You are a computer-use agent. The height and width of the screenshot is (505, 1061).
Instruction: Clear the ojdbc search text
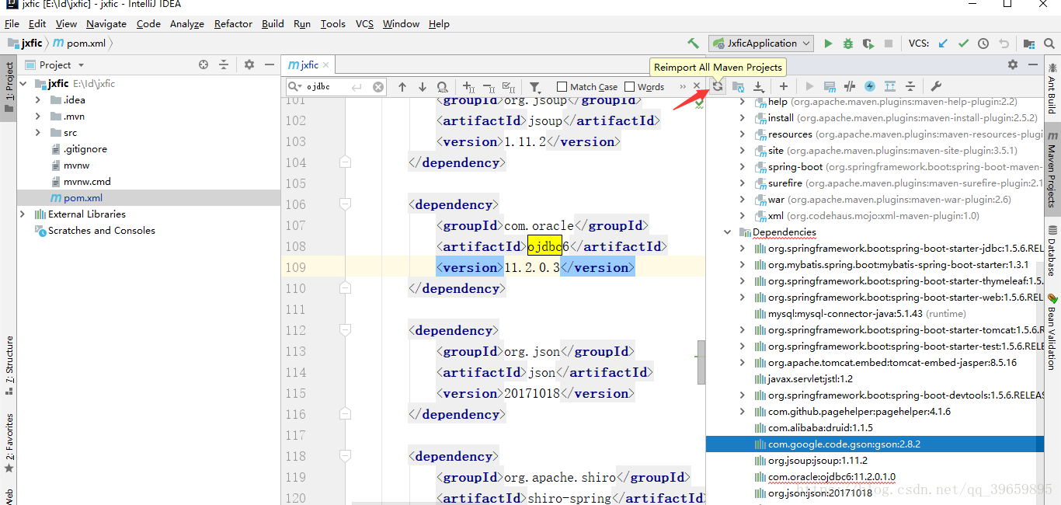coord(378,87)
